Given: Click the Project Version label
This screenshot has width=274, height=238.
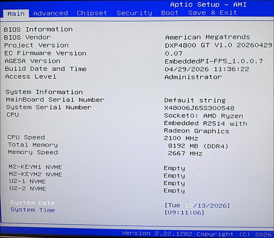Looking at the screenshot, I should [36, 45].
